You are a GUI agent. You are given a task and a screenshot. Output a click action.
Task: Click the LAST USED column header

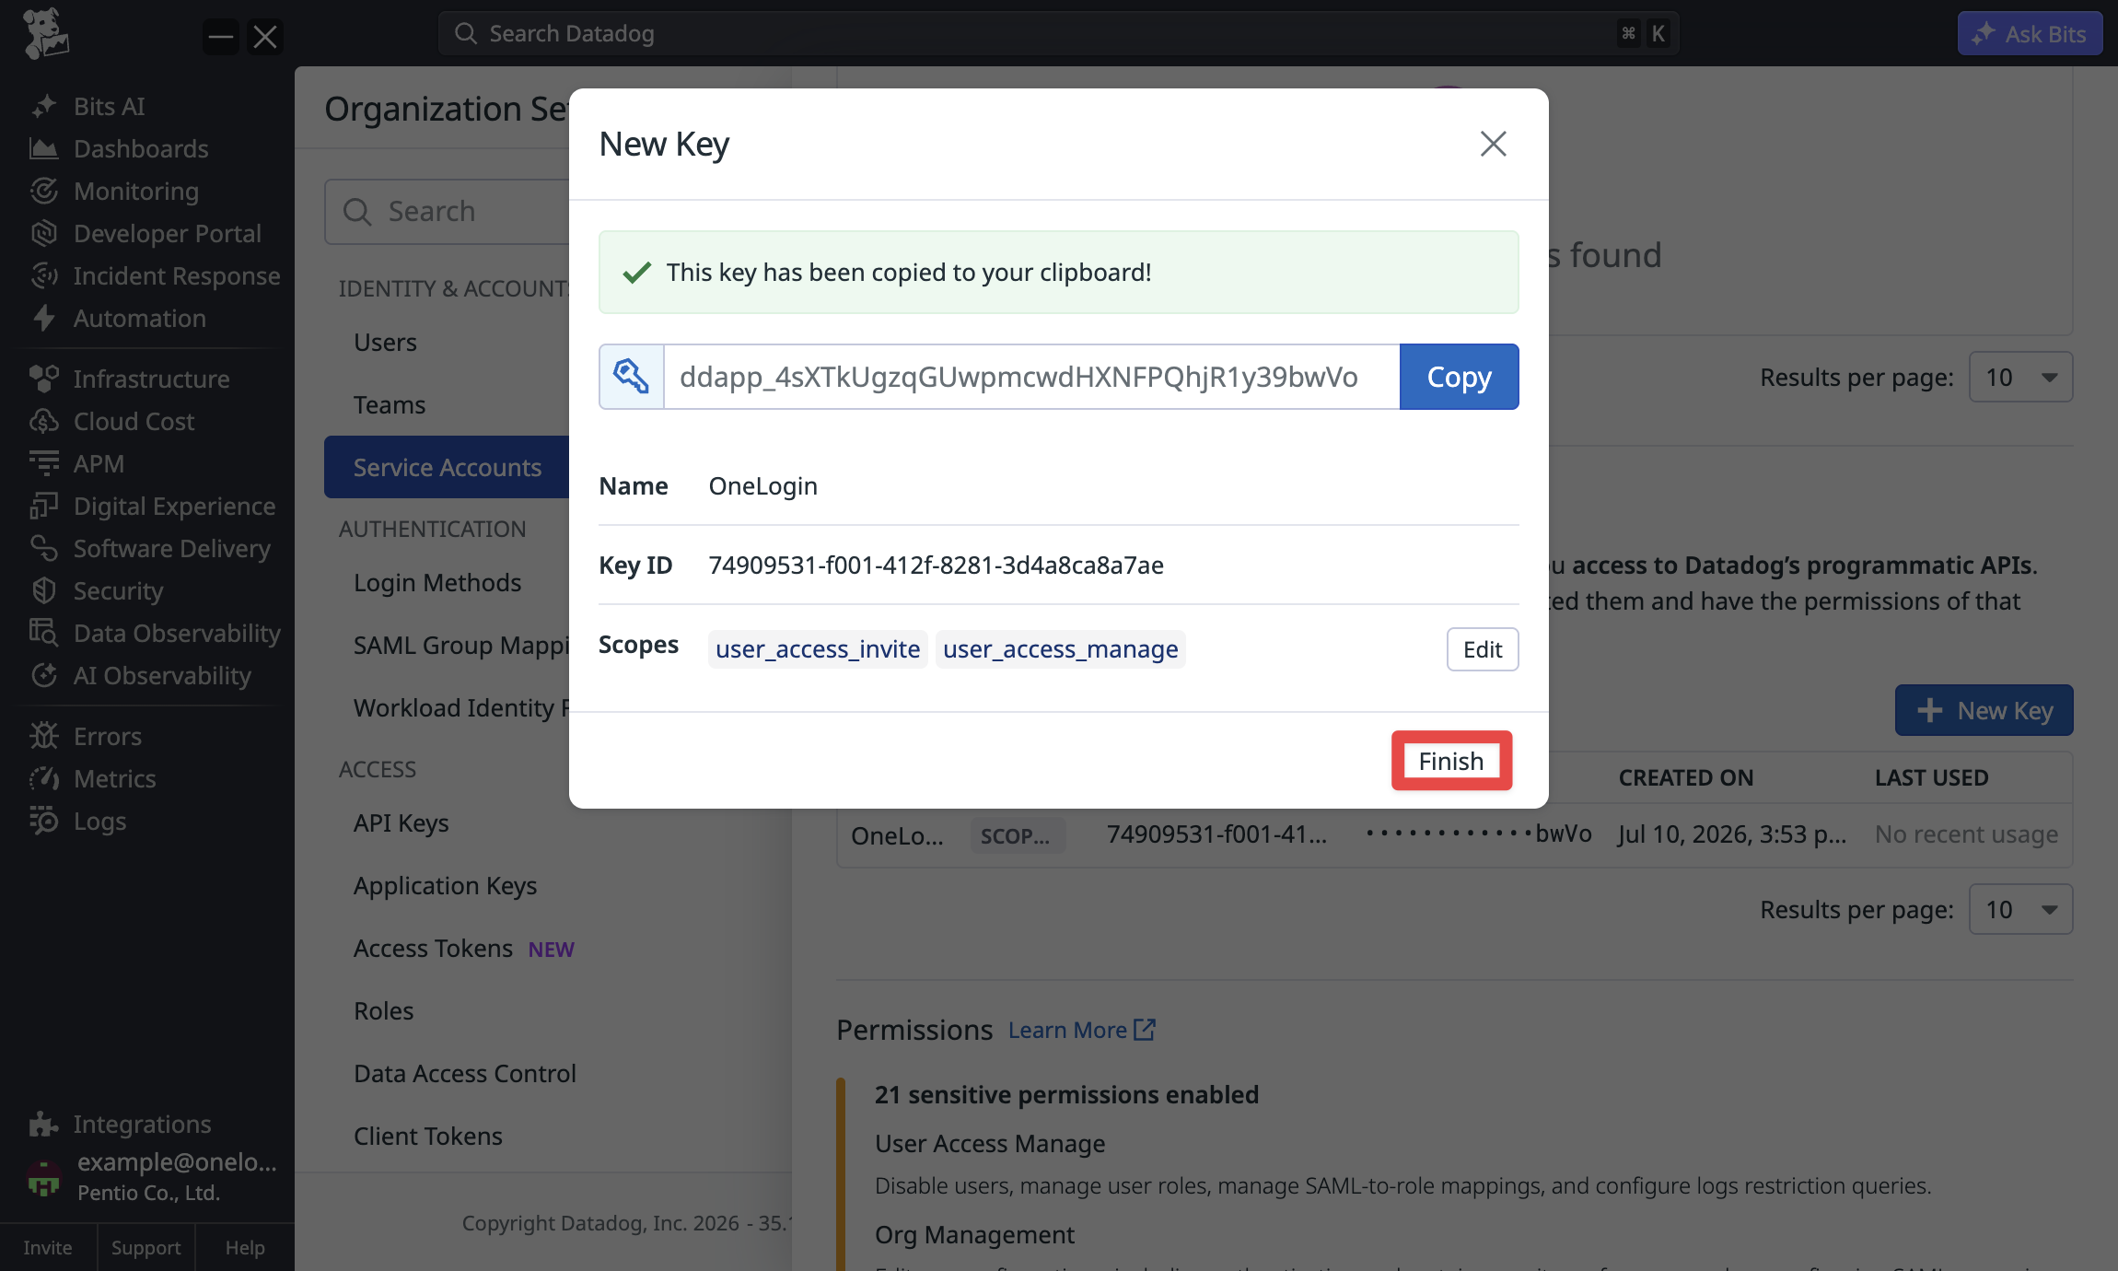point(1932,777)
